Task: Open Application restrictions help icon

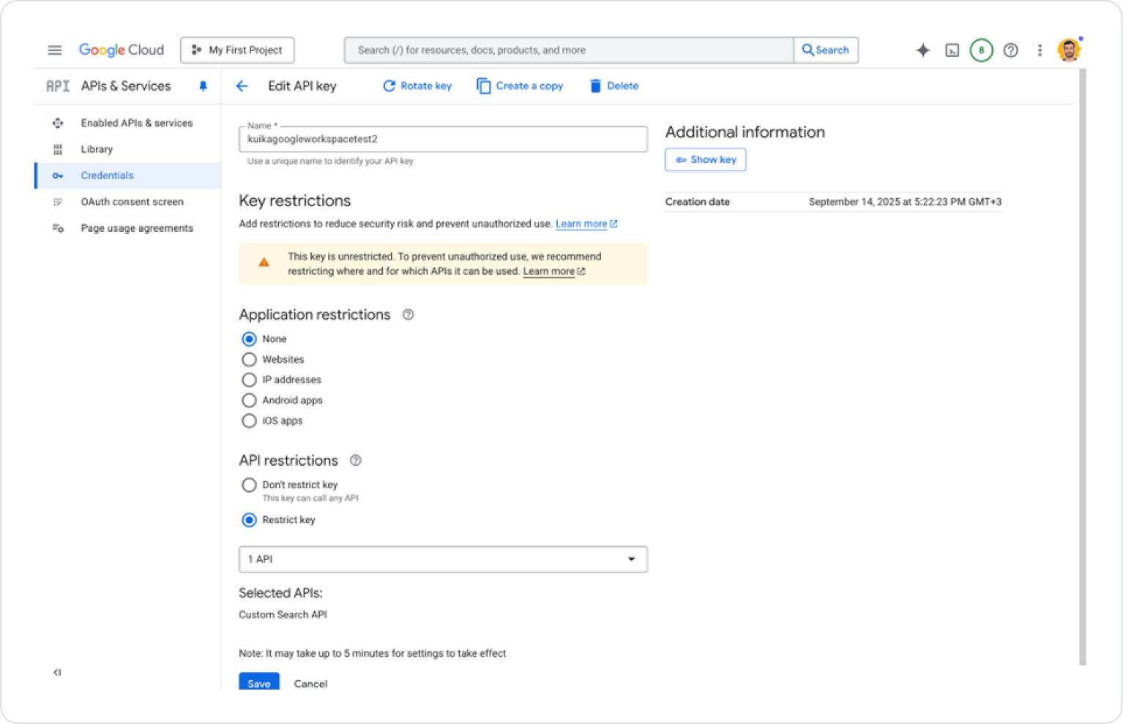Action: point(408,314)
